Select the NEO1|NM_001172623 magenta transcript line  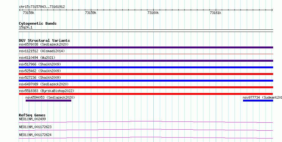[146, 130]
